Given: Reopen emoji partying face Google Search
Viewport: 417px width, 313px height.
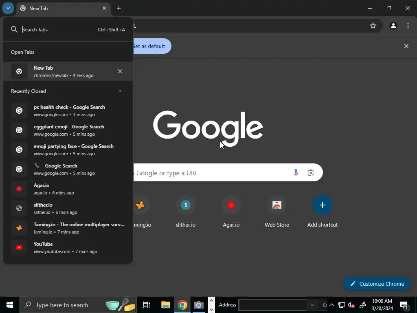Looking at the screenshot, I should click(x=68, y=150).
